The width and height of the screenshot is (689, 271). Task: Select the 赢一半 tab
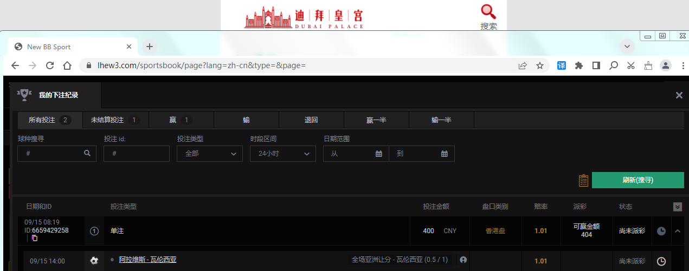pyautogui.click(x=376, y=120)
